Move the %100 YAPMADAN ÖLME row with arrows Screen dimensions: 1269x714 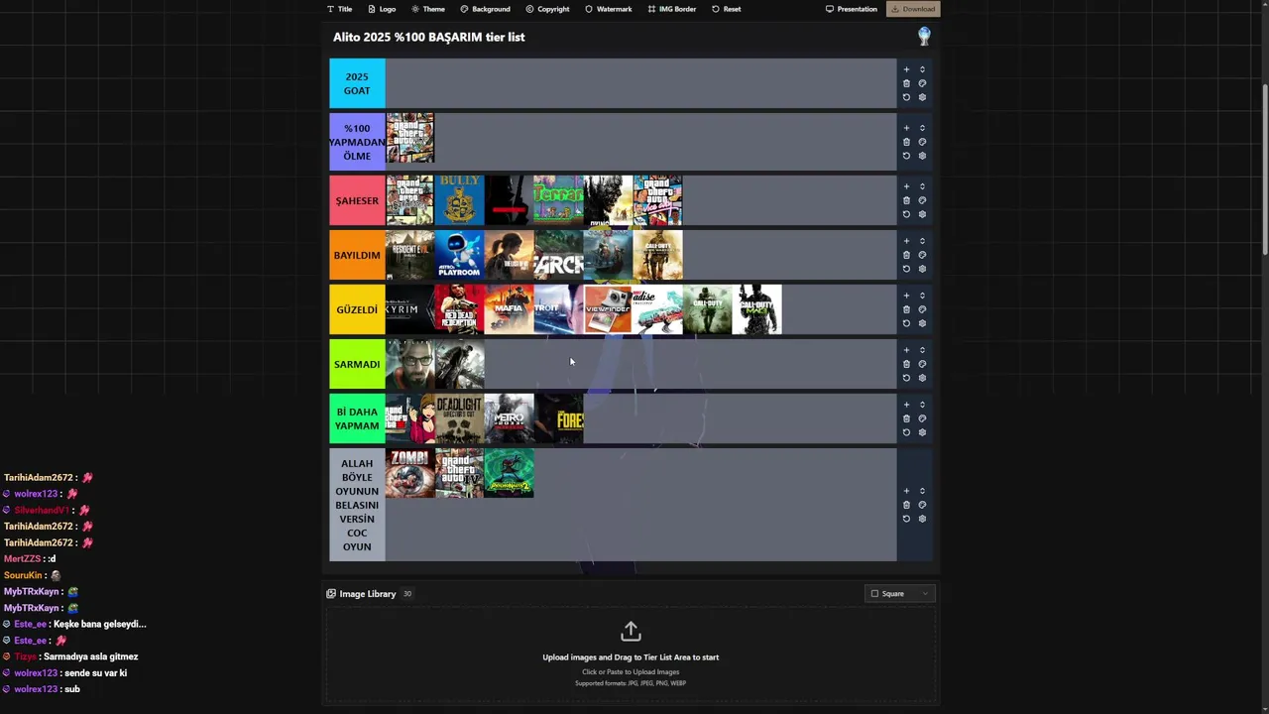click(922, 128)
